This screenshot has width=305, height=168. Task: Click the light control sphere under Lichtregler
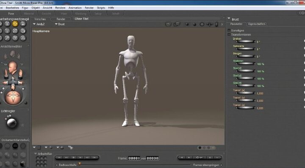click(11, 123)
